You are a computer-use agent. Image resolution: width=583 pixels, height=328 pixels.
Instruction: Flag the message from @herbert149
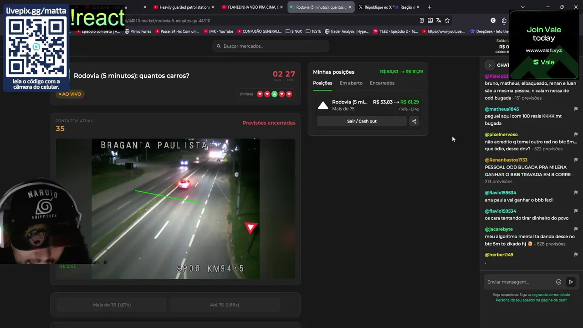(576, 255)
